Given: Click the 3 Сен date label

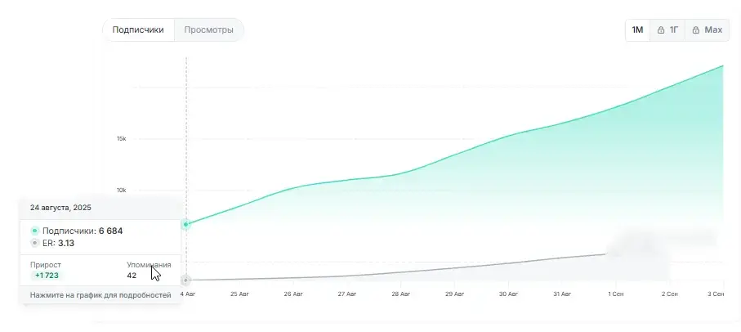Looking at the screenshot, I should click(716, 294).
